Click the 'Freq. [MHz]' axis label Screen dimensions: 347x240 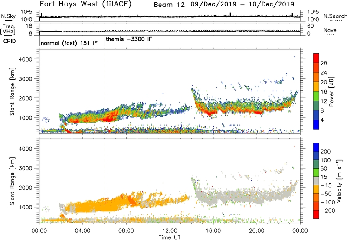coord(8,29)
